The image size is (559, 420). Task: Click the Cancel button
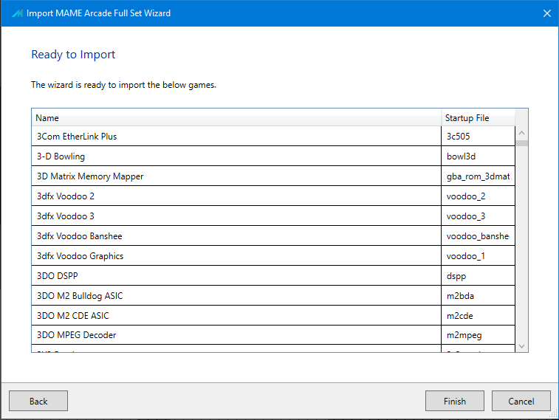521,401
